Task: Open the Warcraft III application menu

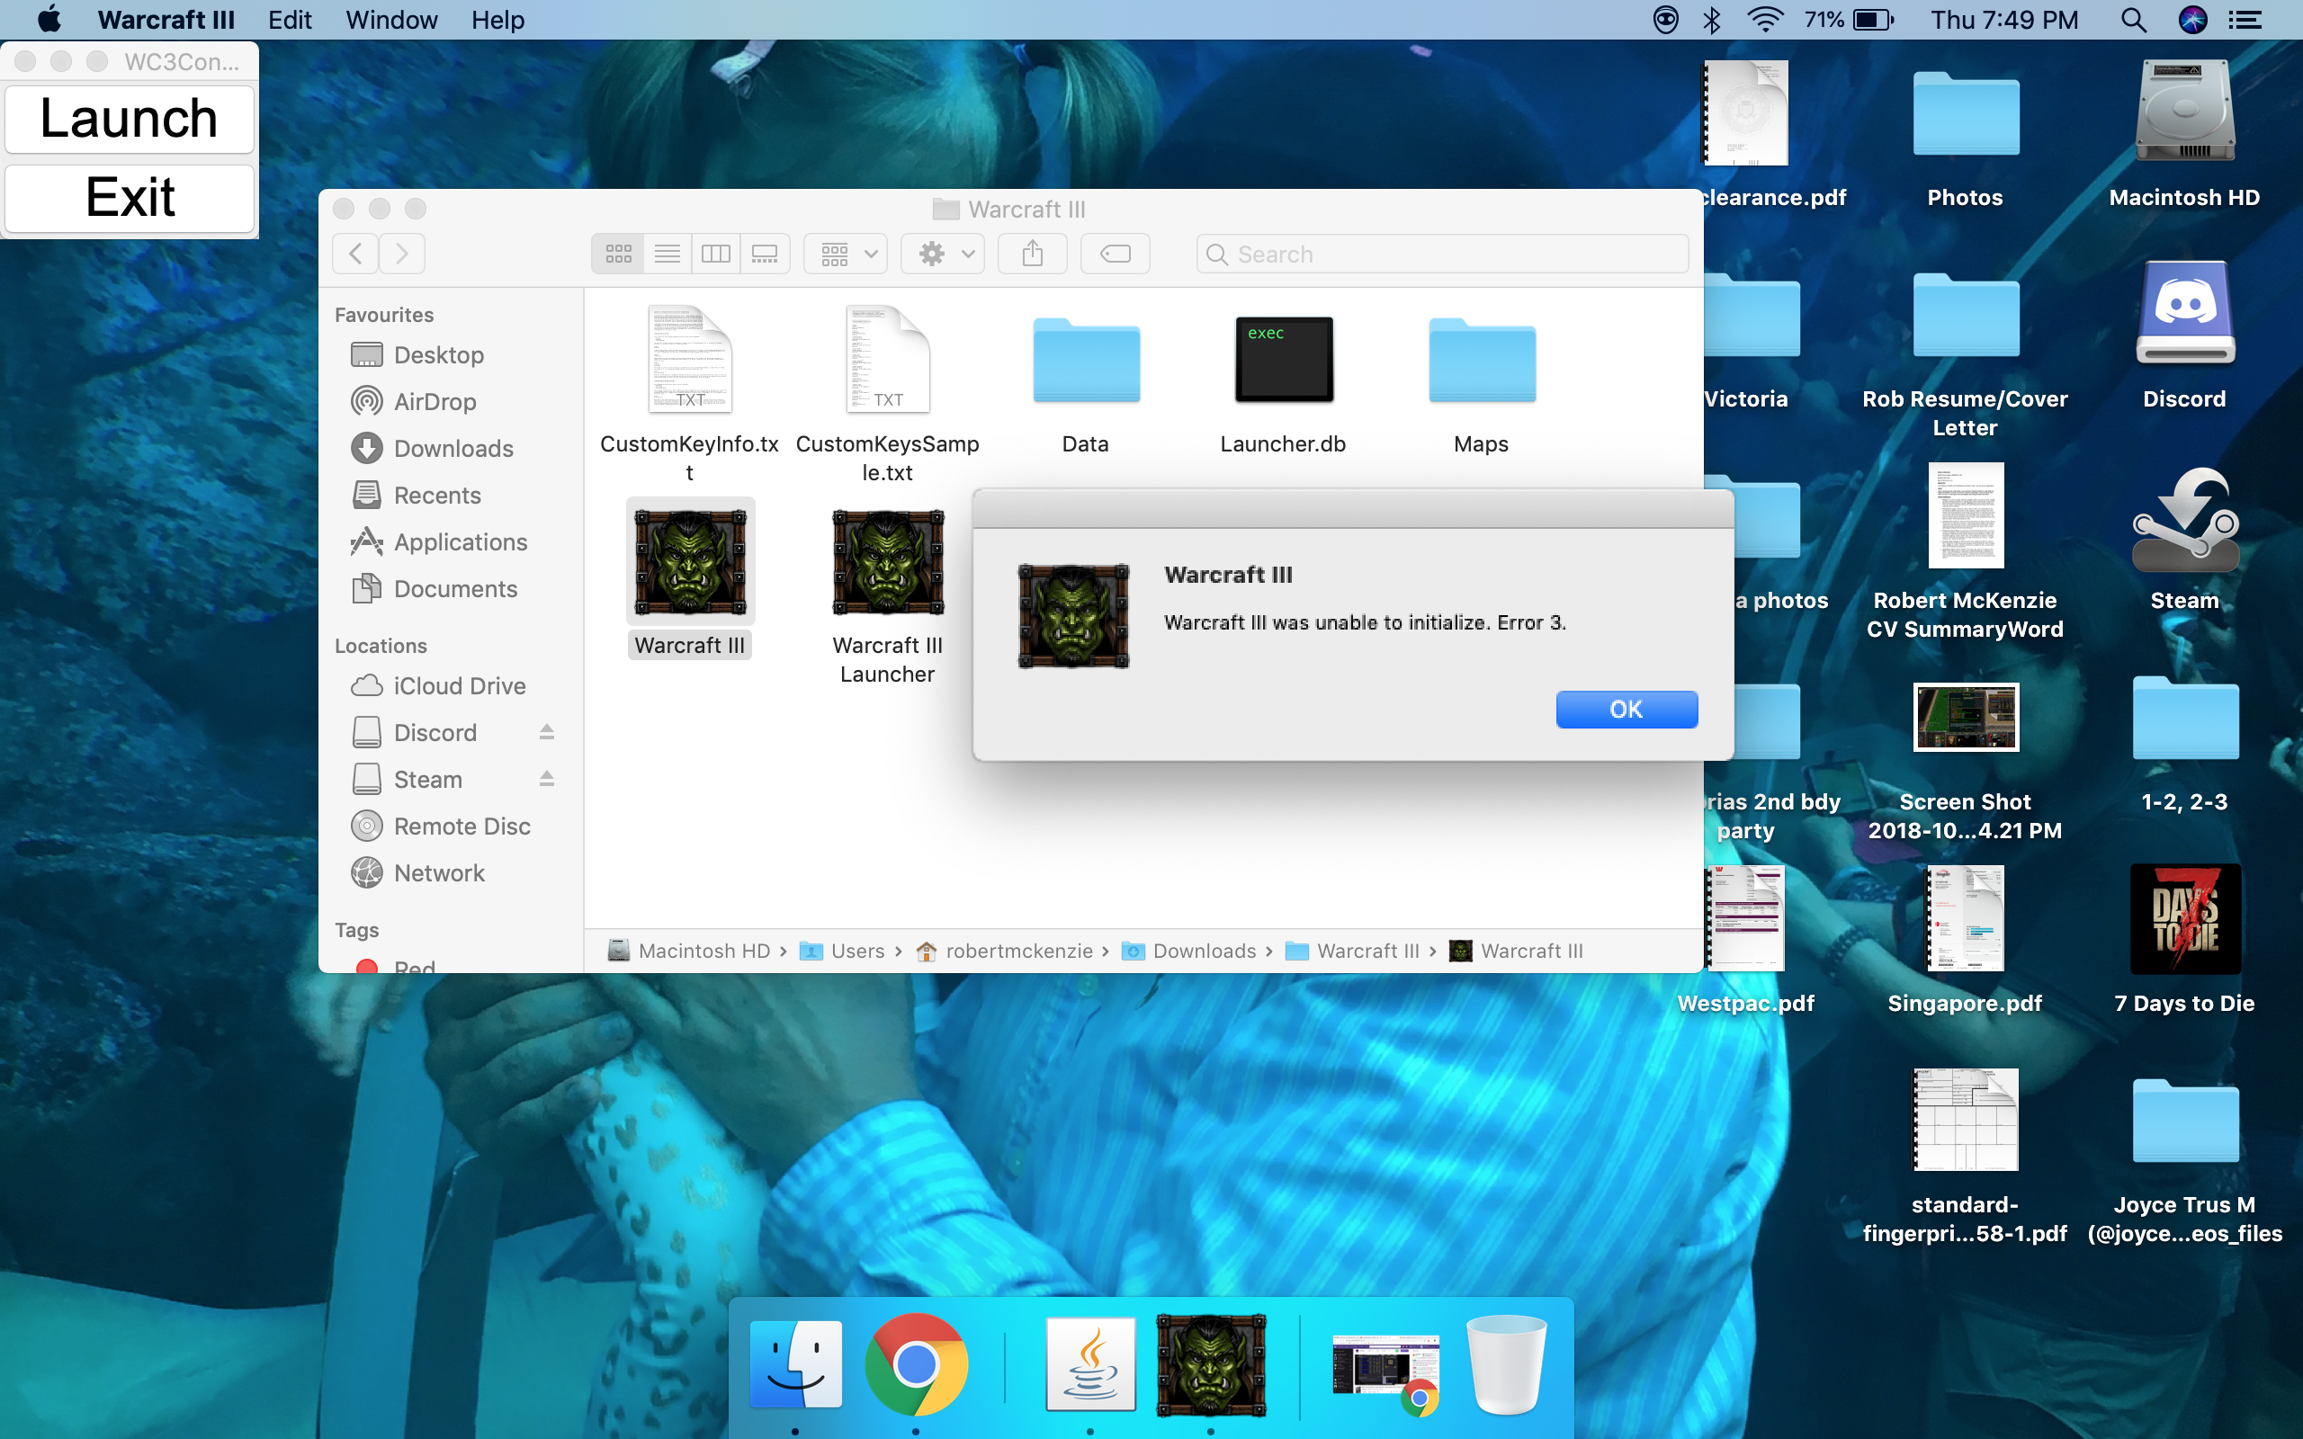Action: click(x=166, y=19)
